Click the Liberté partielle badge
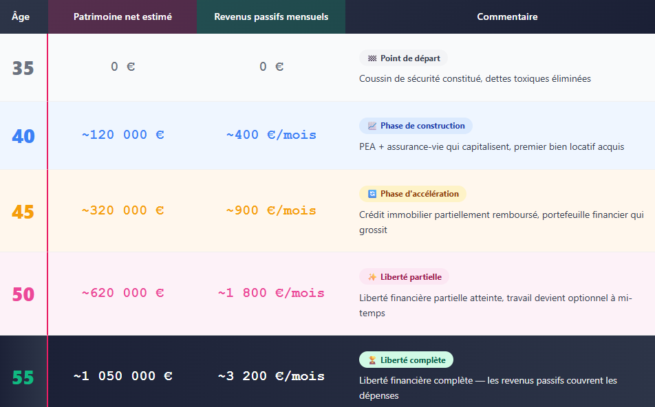The width and height of the screenshot is (655, 407). (x=404, y=277)
